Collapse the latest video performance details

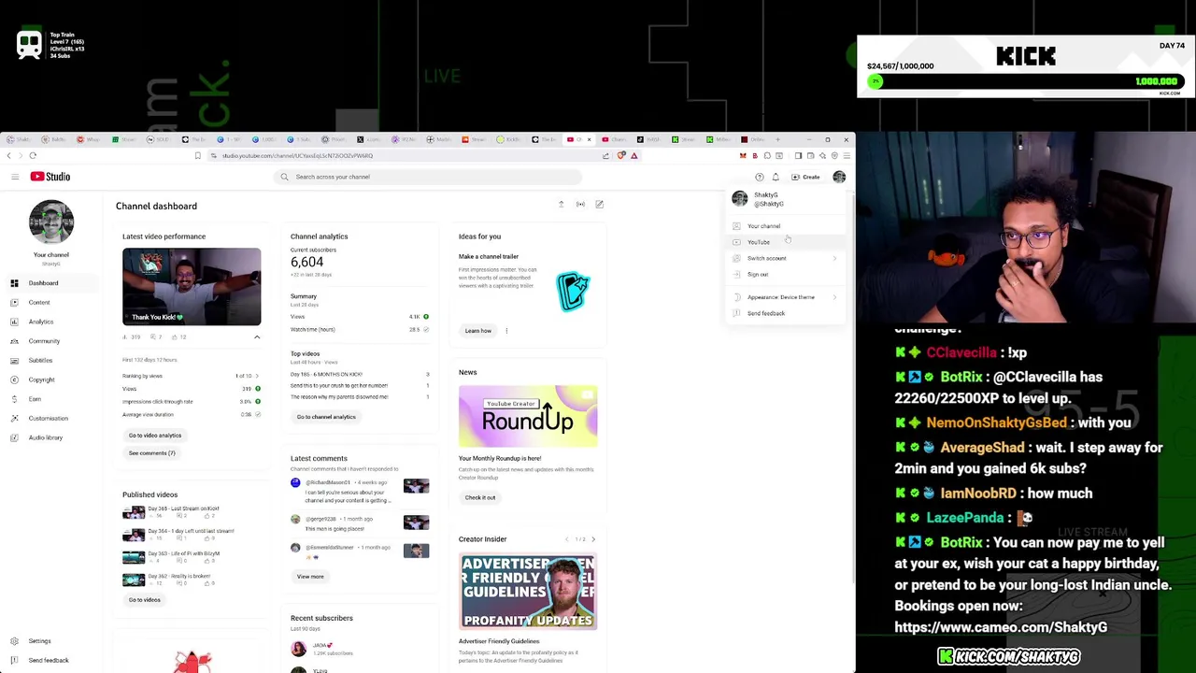point(257,336)
